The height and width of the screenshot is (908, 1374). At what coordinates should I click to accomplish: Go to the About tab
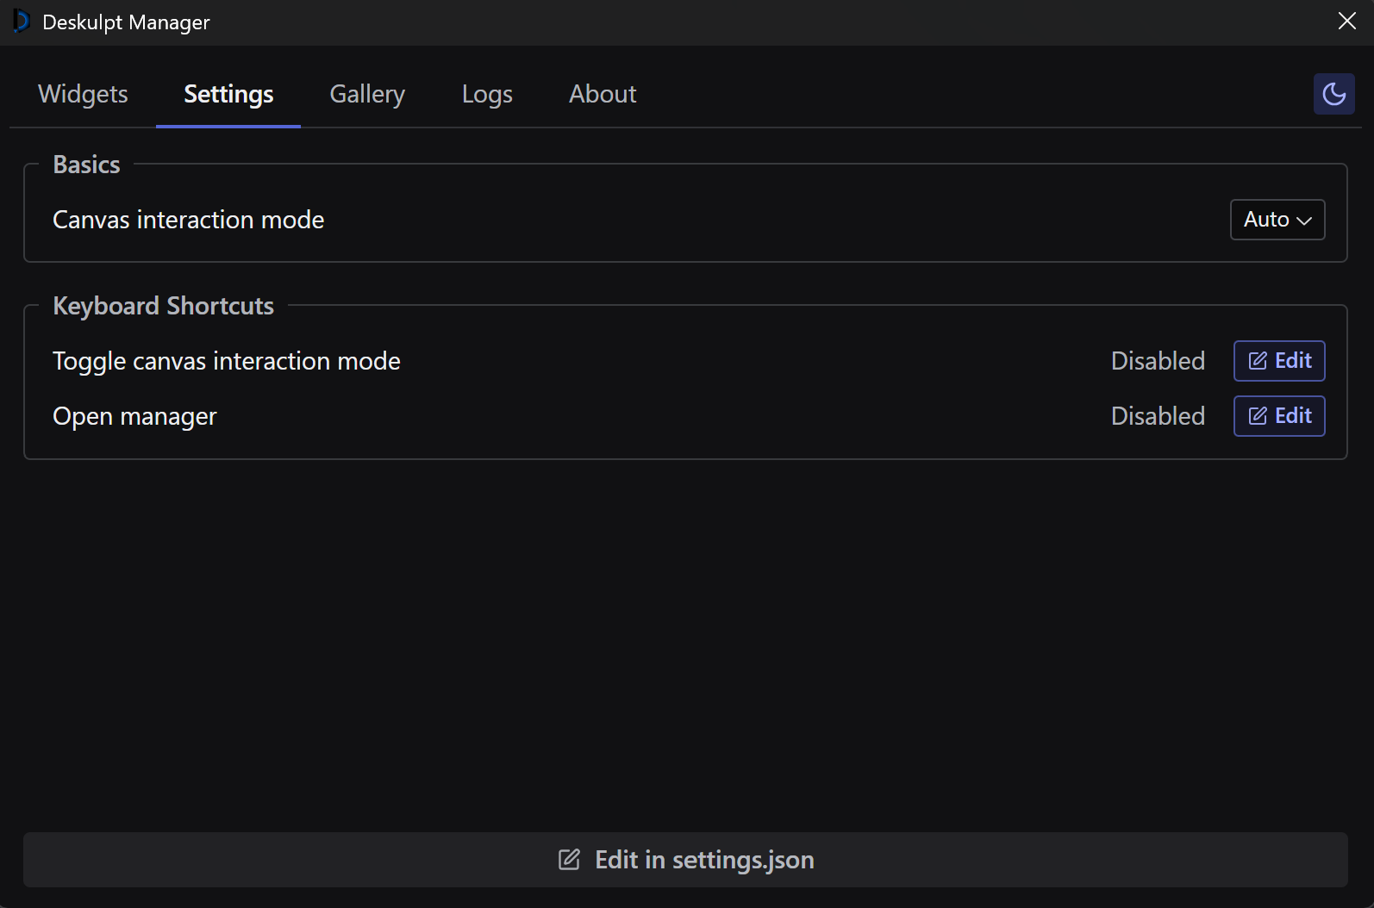click(x=603, y=94)
